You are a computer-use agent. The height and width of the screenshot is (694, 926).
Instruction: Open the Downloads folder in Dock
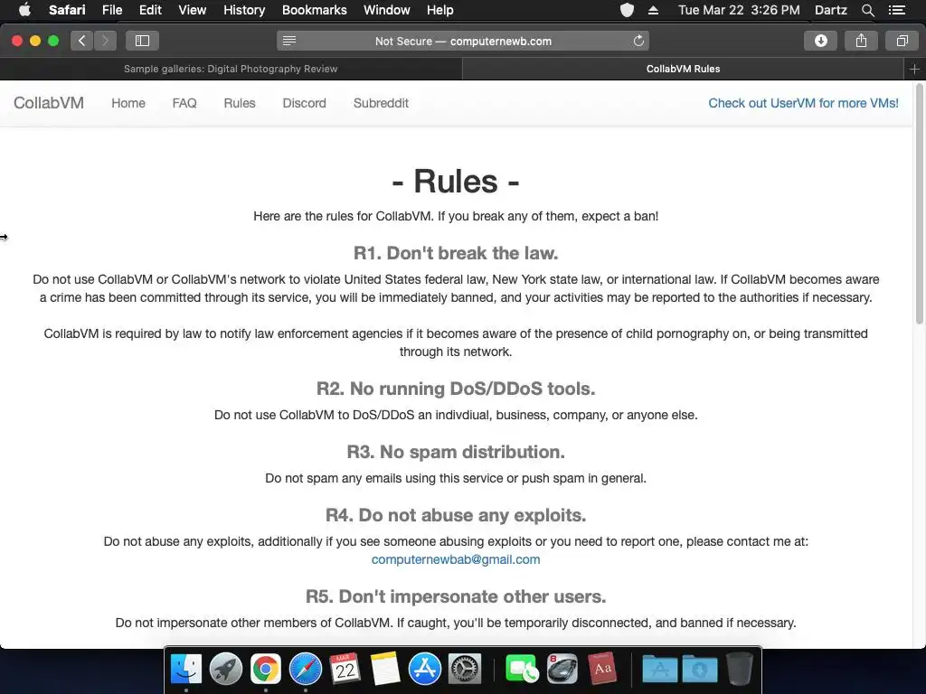700,670
